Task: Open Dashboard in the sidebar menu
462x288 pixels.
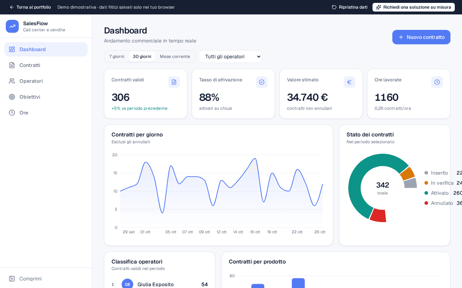Action: click(x=46, y=49)
